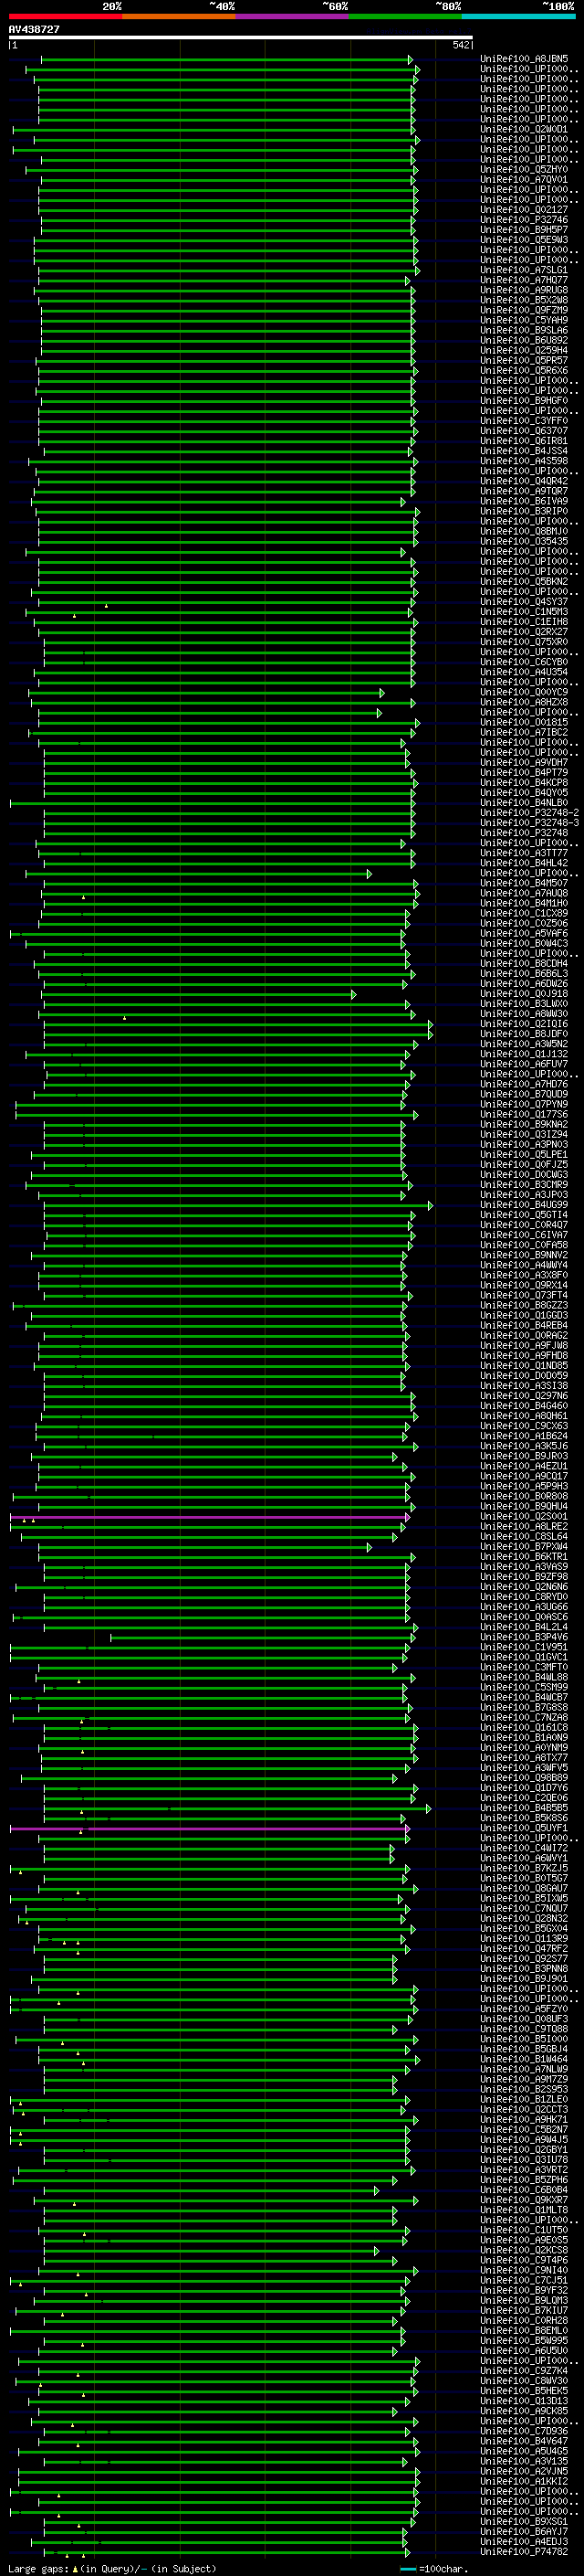Select the UniRef100_B3CMR9 label

coord(524,1185)
